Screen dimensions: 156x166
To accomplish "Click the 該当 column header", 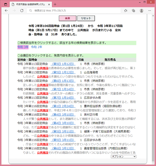I will coord(81,60).
